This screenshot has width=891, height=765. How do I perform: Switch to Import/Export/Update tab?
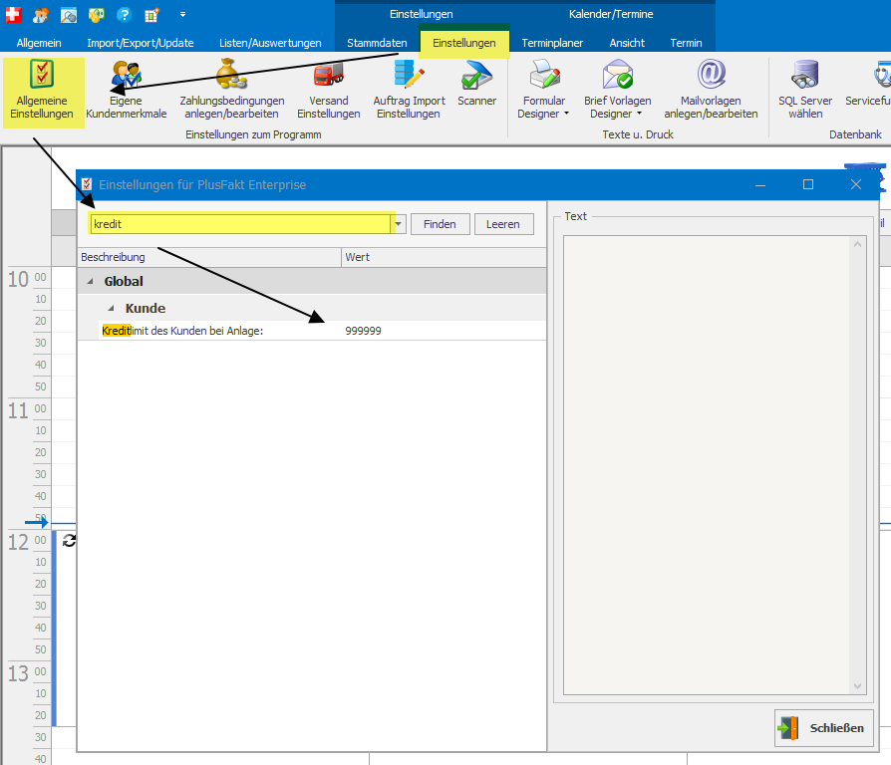141,43
